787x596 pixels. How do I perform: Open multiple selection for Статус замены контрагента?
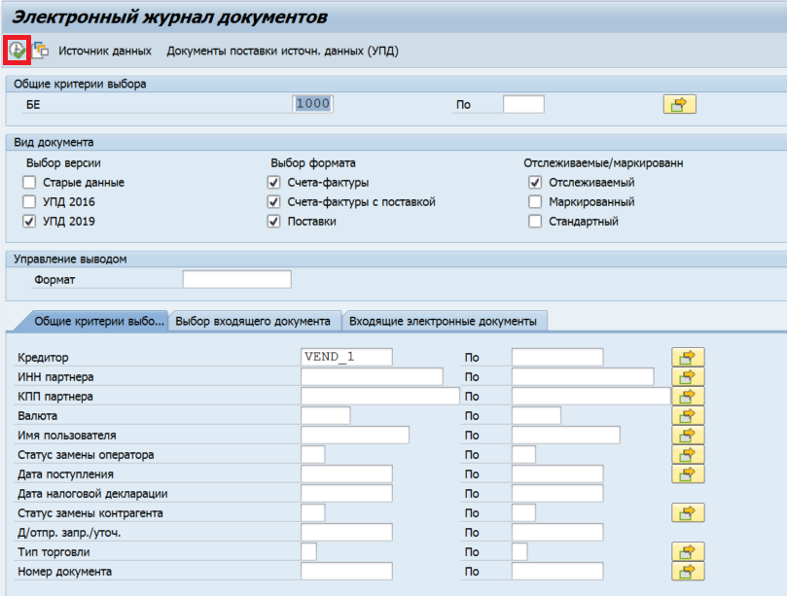coord(688,512)
